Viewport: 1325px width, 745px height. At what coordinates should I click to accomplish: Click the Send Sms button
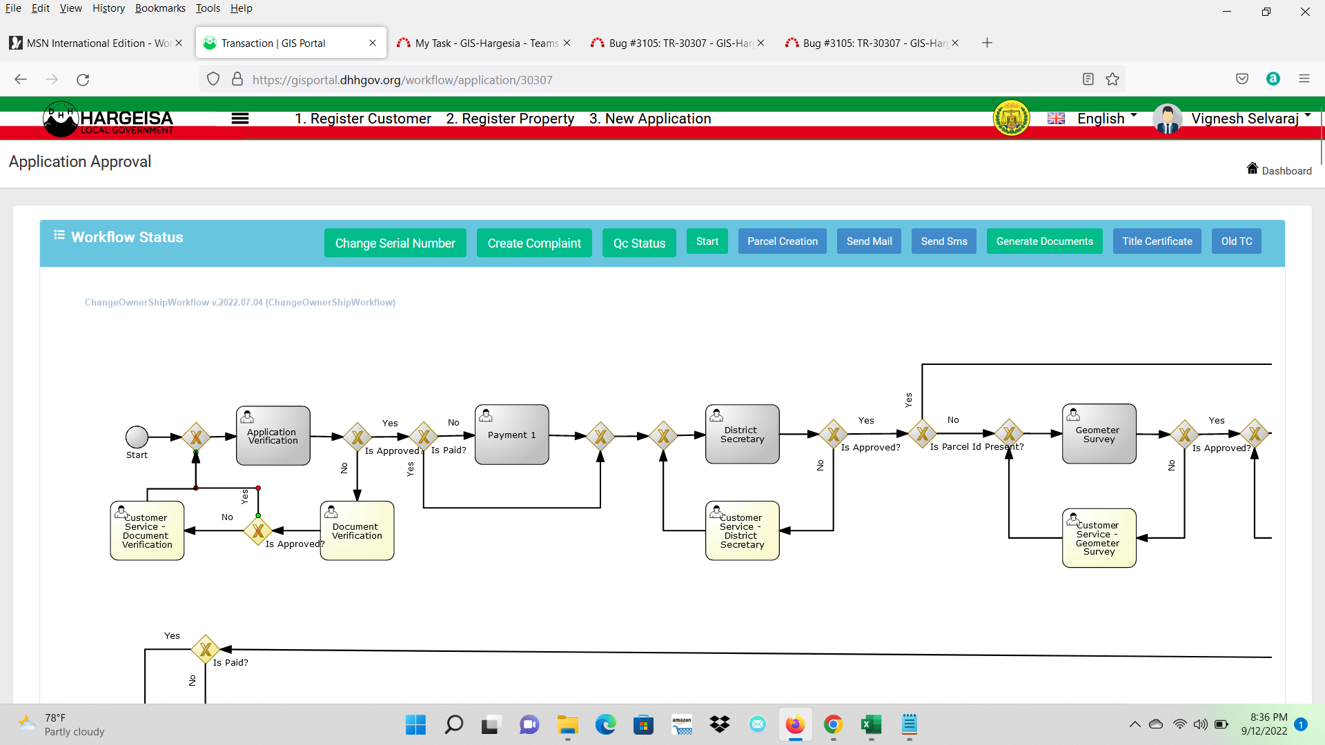click(943, 241)
